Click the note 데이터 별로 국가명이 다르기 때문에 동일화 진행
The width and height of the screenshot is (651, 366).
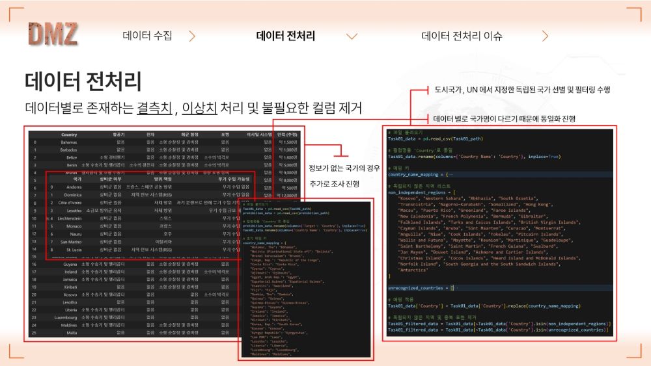point(504,119)
